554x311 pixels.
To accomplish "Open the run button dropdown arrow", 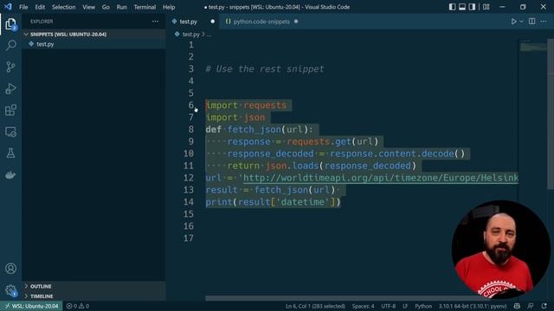I will click(x=521, y=22).
